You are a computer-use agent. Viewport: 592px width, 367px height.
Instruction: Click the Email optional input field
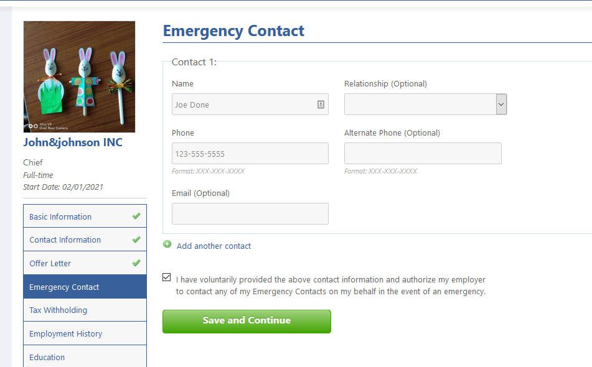click(250, 213)
